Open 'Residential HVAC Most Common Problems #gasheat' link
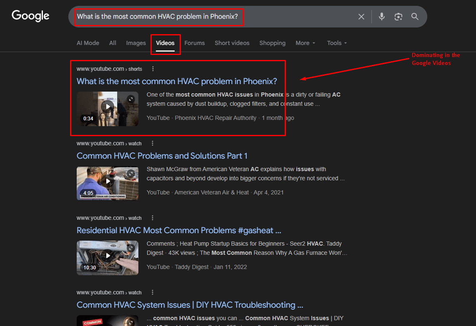Image resolution: width=476 pixels, height=326 pixels. (179, 231)
